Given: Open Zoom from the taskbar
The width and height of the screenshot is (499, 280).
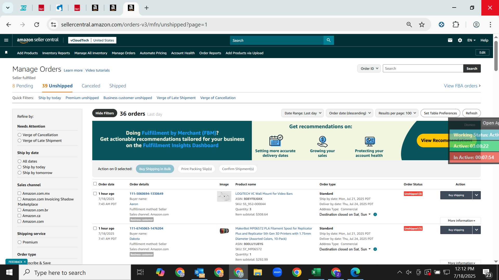Looking at the screenshot, I should 277,272.
